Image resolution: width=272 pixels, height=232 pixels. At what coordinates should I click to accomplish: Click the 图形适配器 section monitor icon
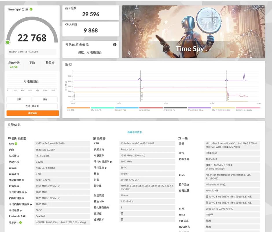tap(9, 138)
